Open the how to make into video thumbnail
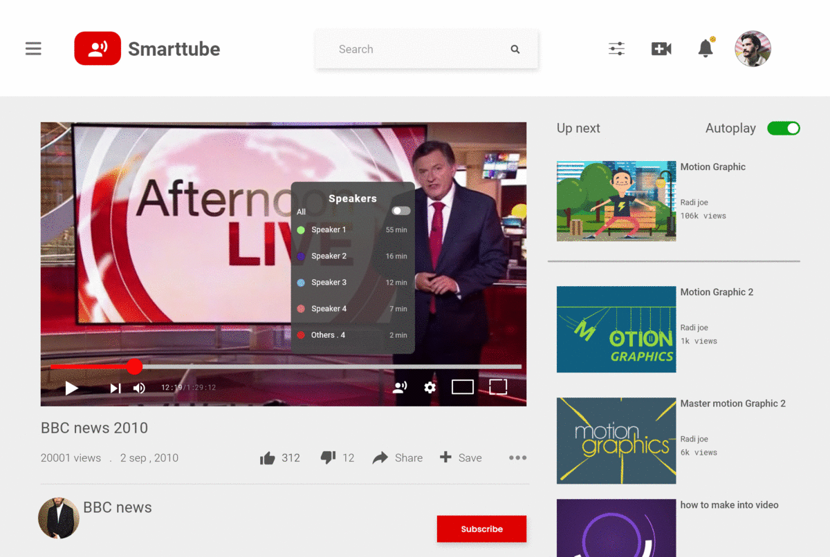The width and height of the screenshot is (830, 557). 616,528
